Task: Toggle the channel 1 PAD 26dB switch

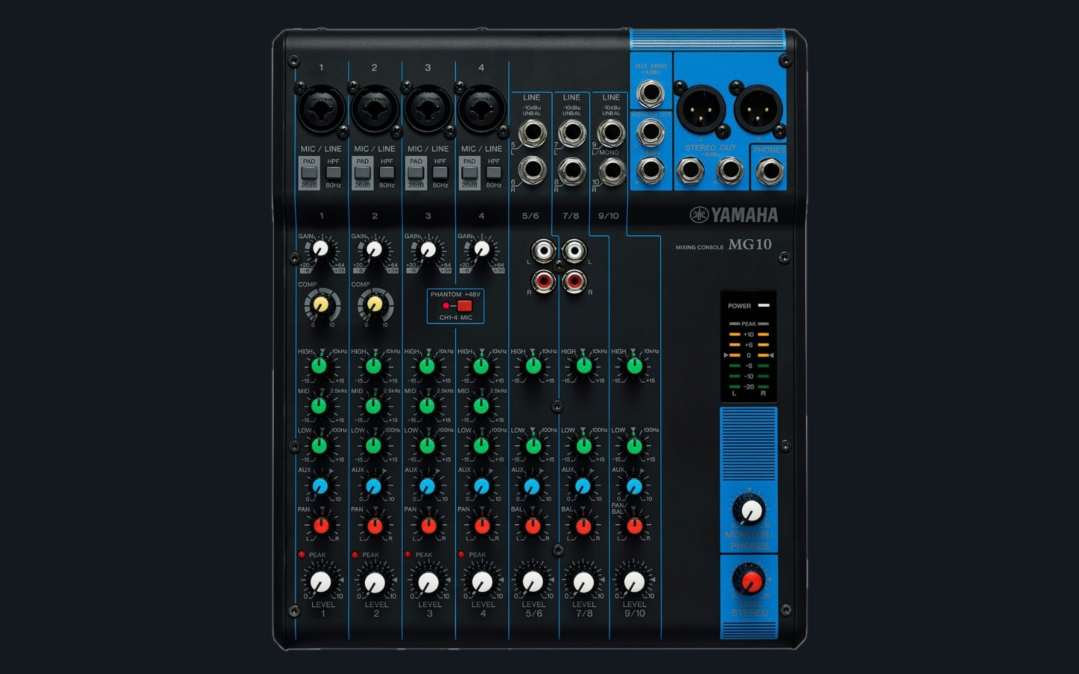Action: point(309,174)
